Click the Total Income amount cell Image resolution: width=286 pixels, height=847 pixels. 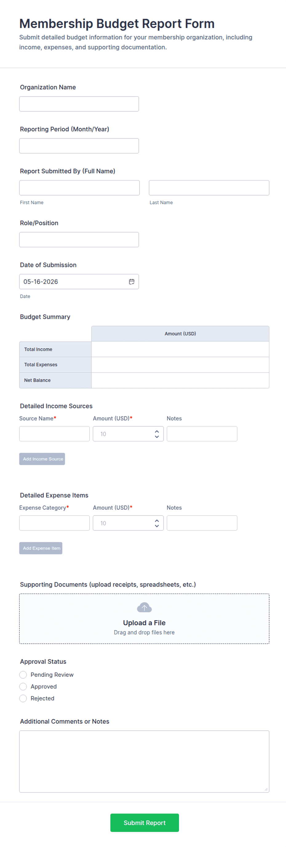click(x=180, y=349)
